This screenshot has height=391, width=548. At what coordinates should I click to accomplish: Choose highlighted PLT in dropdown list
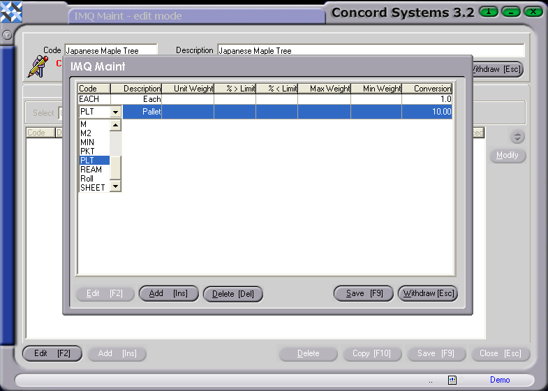tap(94, 161)
